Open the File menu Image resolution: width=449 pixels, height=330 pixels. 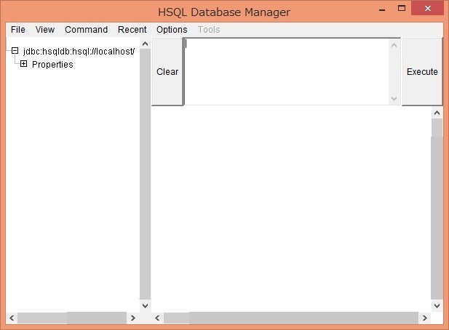tap(17, 30)
